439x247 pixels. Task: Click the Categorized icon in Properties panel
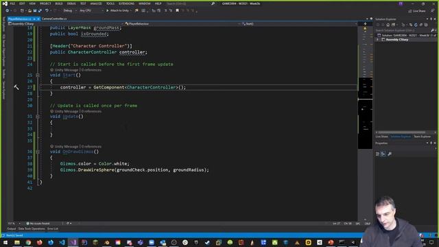click(377, 154)
